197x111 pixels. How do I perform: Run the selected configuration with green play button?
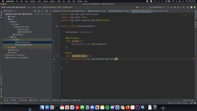point(168,7)
